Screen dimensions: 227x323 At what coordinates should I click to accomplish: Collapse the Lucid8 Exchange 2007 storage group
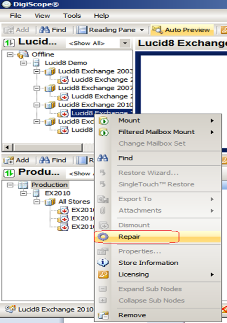37,88
